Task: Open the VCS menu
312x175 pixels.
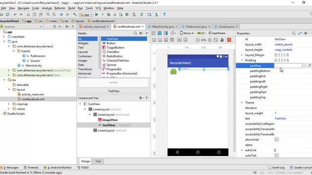Action: click(98, 8)
